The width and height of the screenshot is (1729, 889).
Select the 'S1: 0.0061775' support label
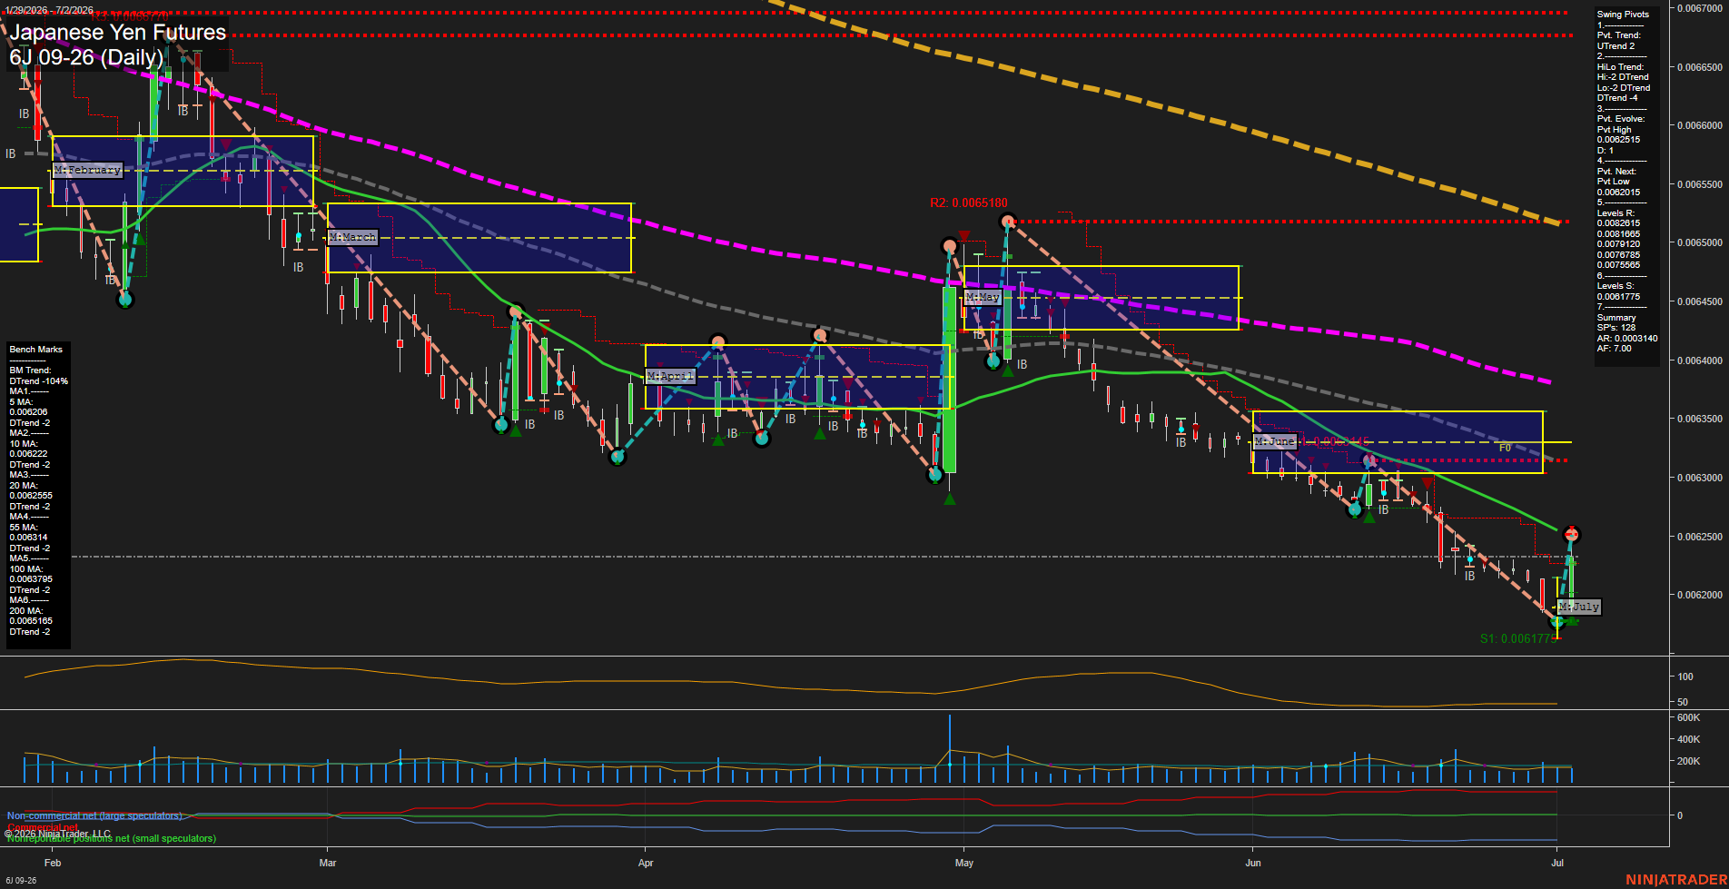click(x=1517, y=638)
